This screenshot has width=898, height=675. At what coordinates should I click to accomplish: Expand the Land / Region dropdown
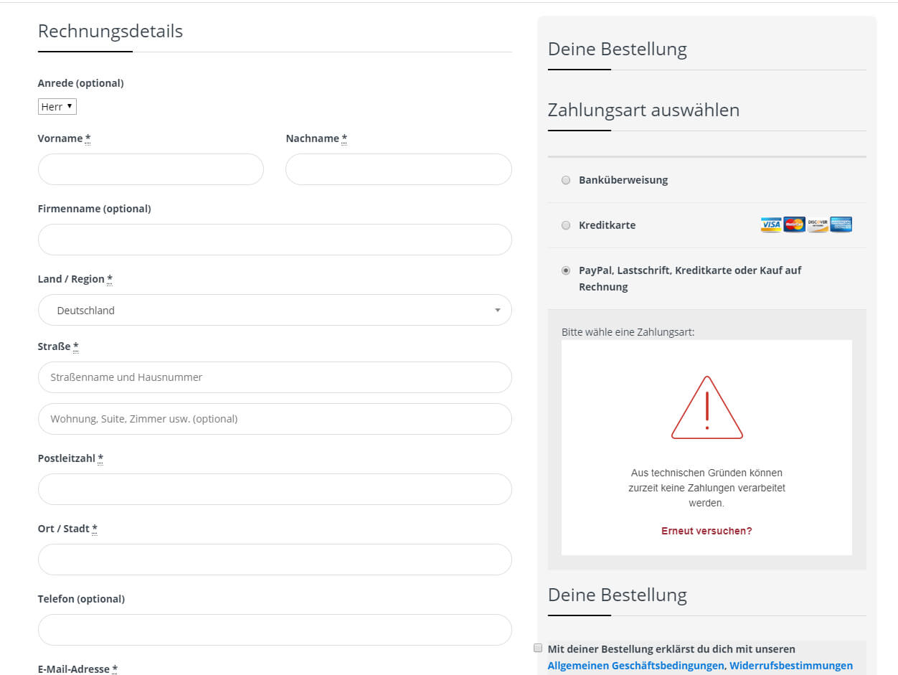(275, 311)
